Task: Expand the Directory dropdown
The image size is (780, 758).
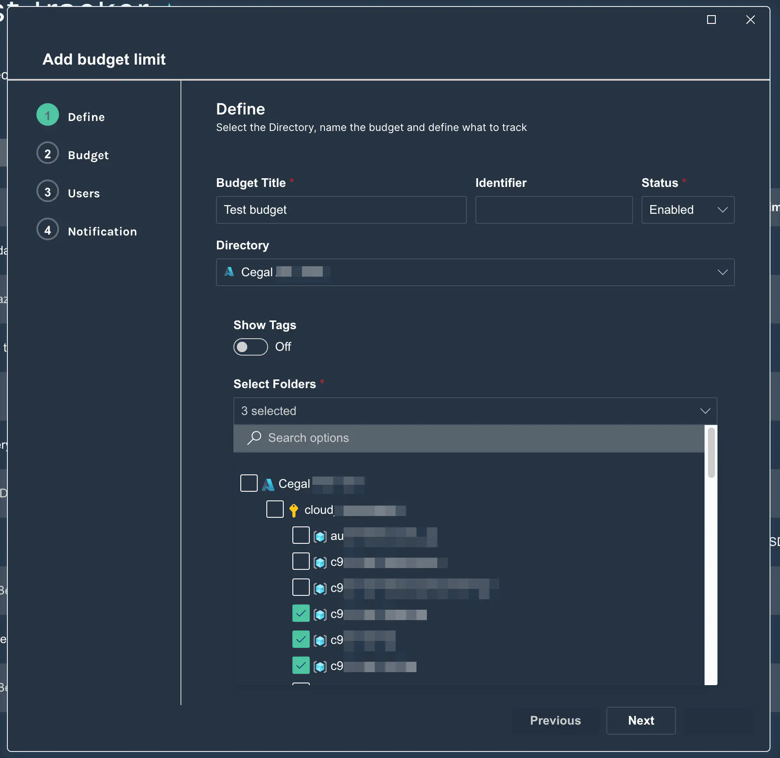Action: 475,272
